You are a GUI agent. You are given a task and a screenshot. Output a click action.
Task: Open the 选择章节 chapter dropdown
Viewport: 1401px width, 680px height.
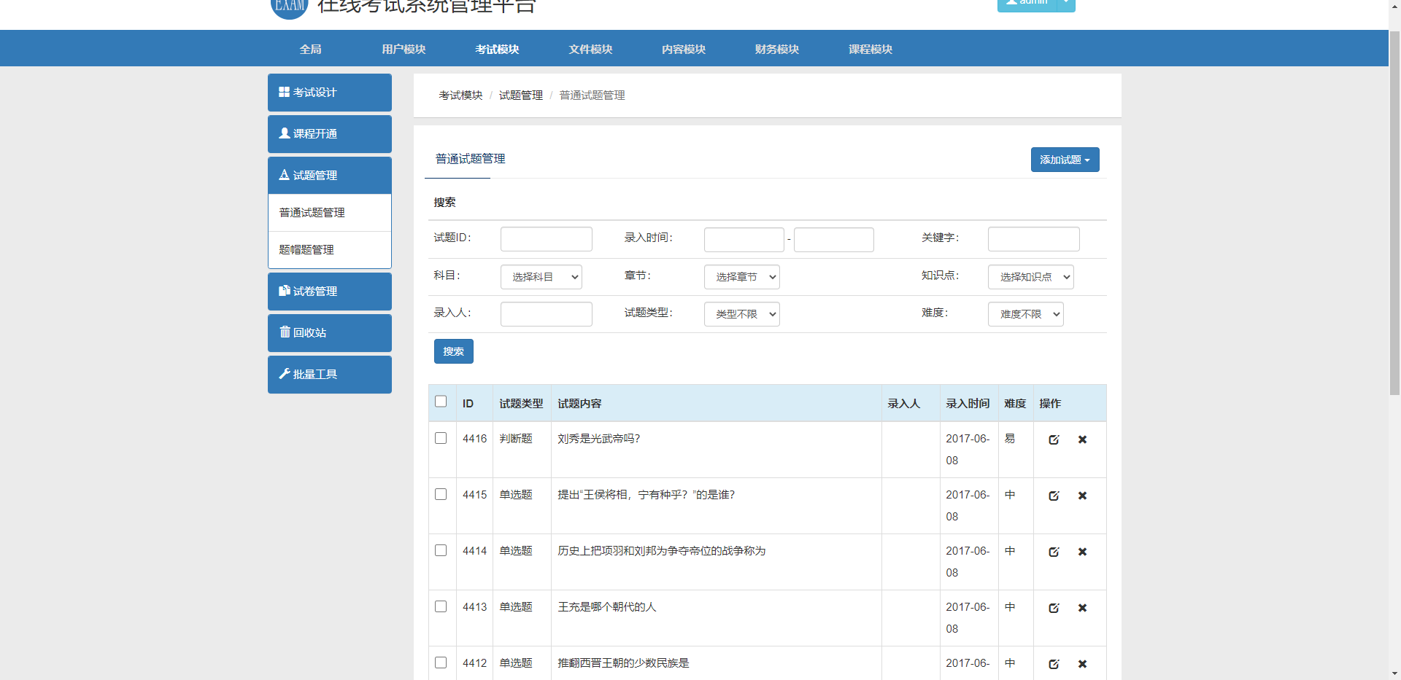tap(741, 277)
